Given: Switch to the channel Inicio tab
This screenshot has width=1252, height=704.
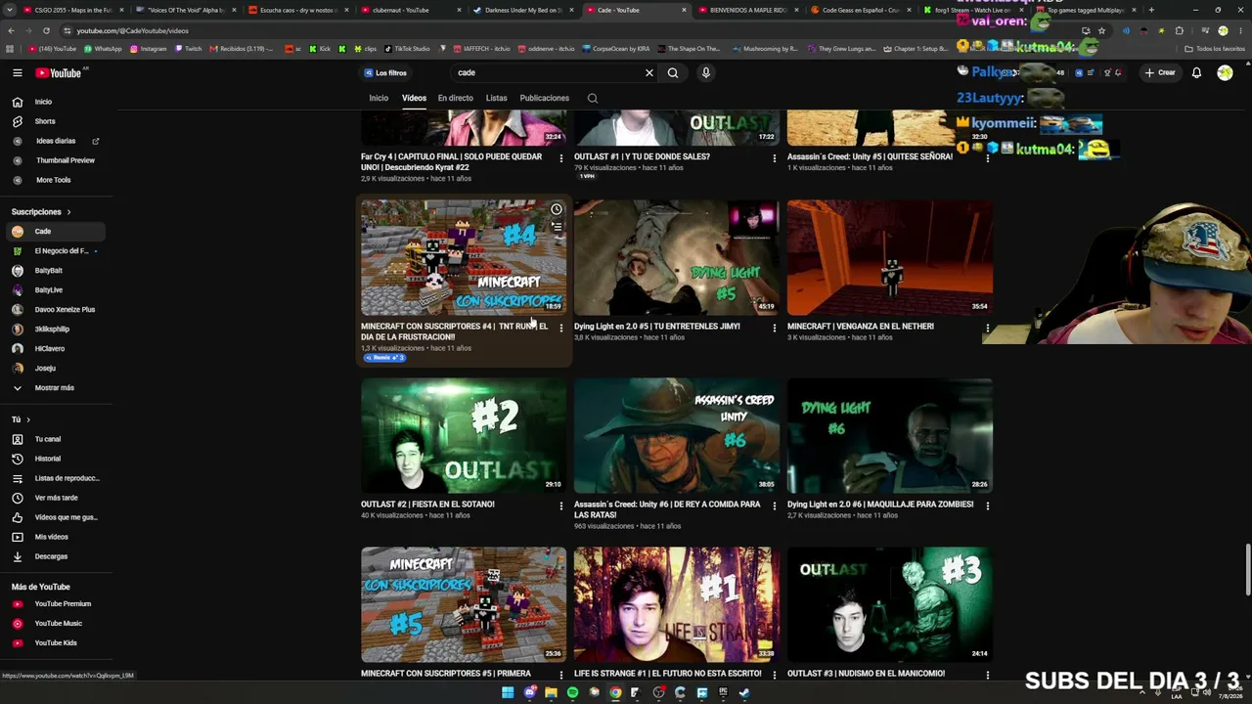Looking at the screenshot, I should pyautogui.click(x=379, y=98).
